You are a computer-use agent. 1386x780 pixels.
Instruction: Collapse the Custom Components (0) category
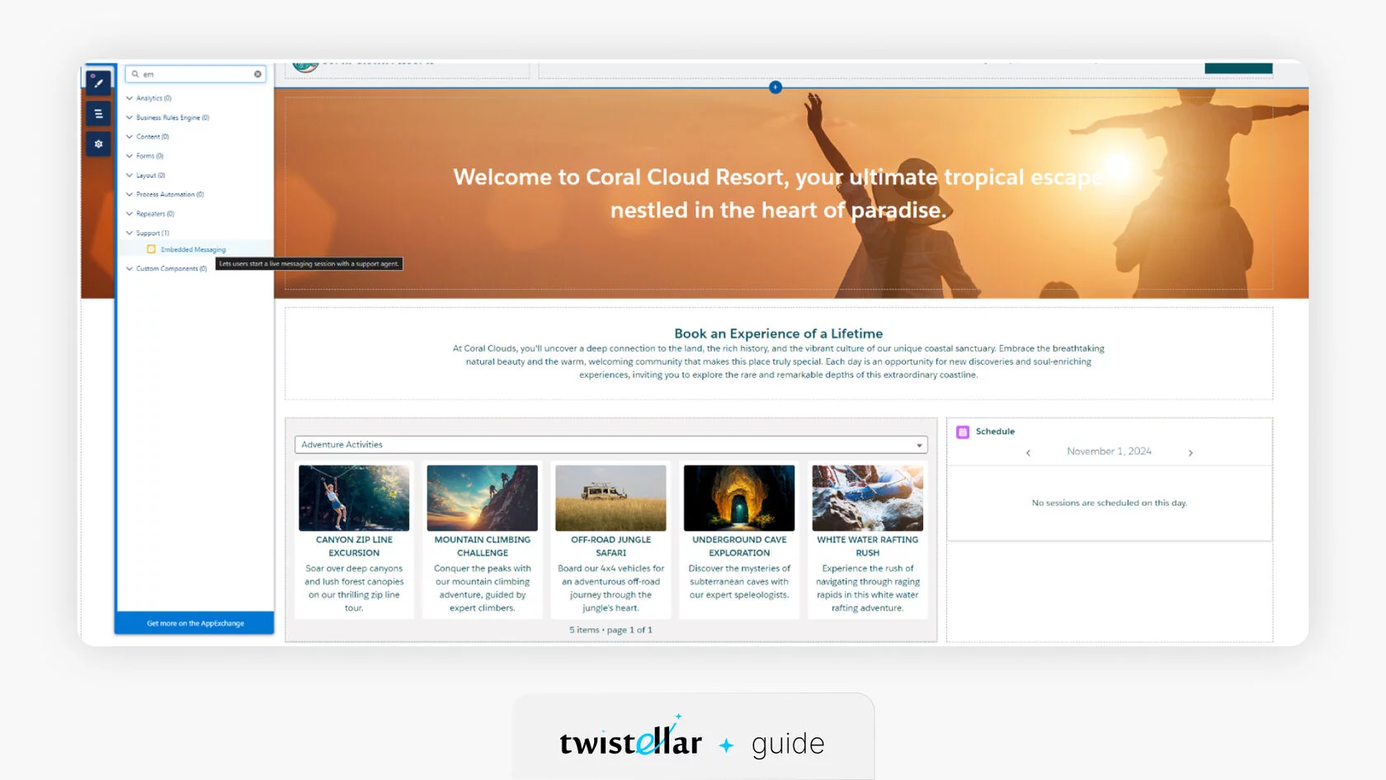pyautogui.click(x=130, y=269)
